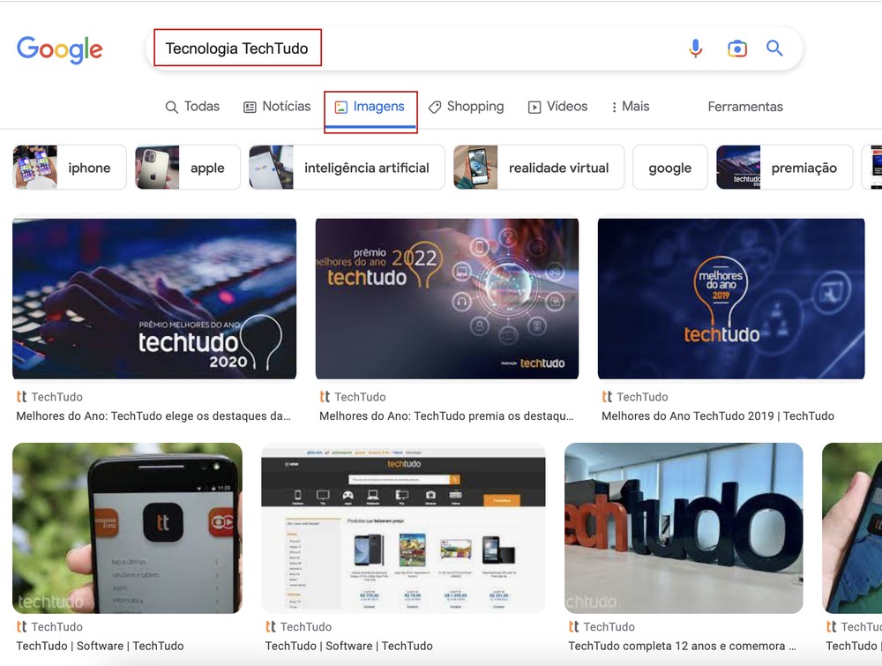
Task: Open the Ferramentas search tools
Action: (x=744, y=106)
